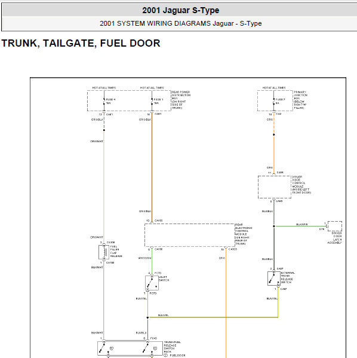Click the Fuse 7 symbol in junction box
This screenshot has width=357, height=358.
click(274, 102)
